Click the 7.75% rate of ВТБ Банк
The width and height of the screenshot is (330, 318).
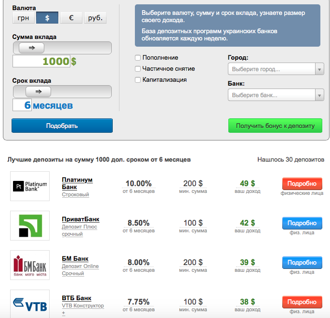pos(139,302)
